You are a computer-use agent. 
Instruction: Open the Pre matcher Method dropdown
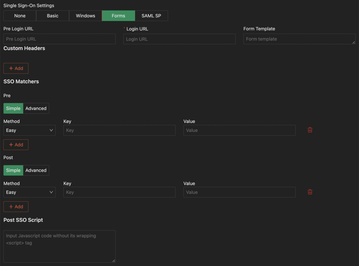click(30, 130)
